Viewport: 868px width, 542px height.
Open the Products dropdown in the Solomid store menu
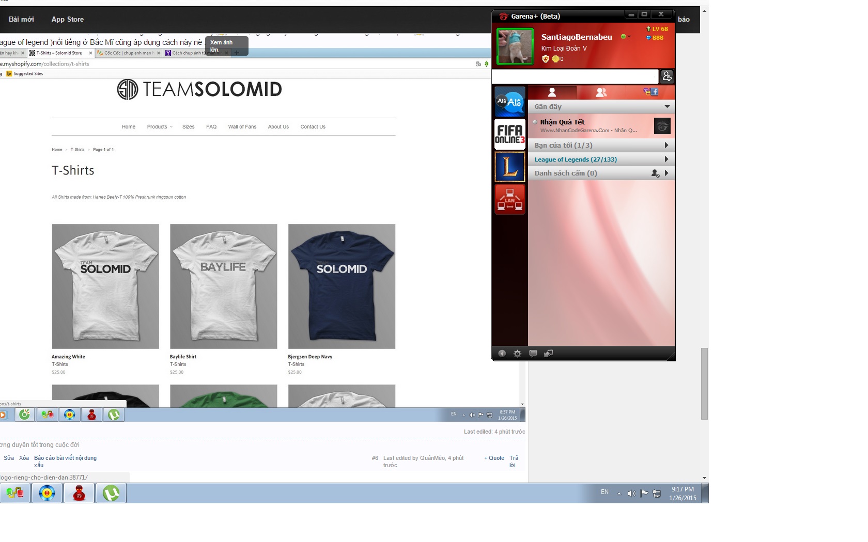pyautogui.click(x=160, y=127)
